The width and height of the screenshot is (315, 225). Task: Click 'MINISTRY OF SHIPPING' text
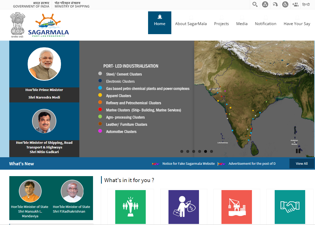pyautogui.click(x=72, y=6)
